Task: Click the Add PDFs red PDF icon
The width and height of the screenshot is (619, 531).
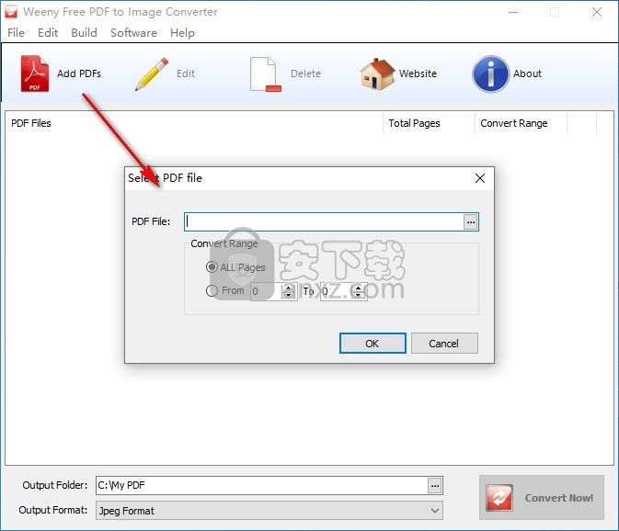Action: pos(35,73)
